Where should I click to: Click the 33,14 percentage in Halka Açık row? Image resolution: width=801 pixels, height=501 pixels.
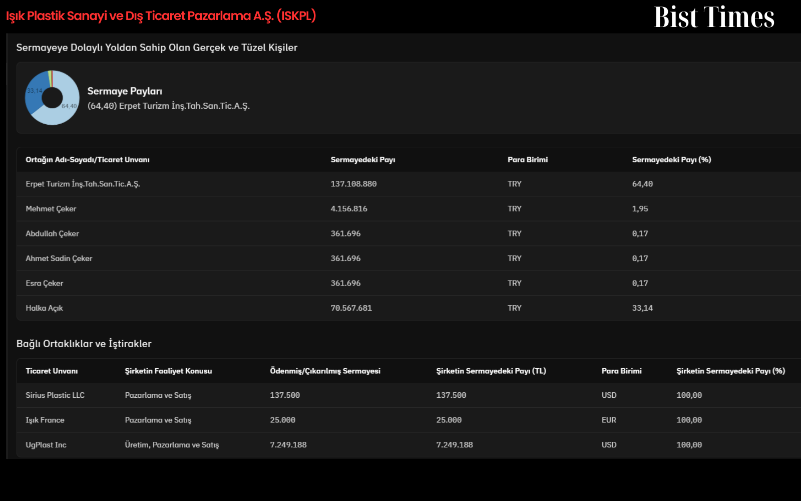[642, 308]
